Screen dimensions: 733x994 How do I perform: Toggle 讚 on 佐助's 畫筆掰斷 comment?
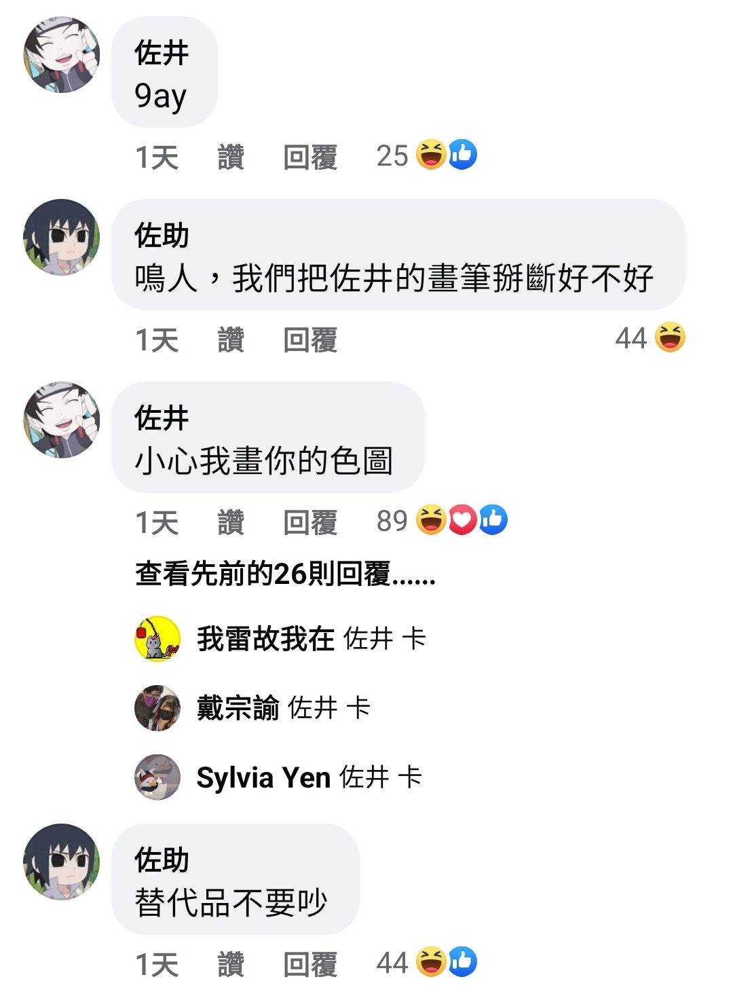click(231, 340)
